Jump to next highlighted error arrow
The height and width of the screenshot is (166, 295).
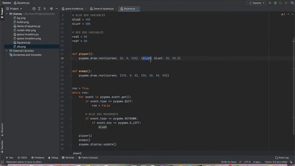292,14
